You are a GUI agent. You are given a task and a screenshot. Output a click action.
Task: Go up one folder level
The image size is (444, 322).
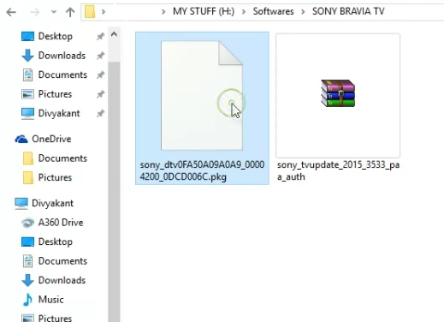point(70,12)
